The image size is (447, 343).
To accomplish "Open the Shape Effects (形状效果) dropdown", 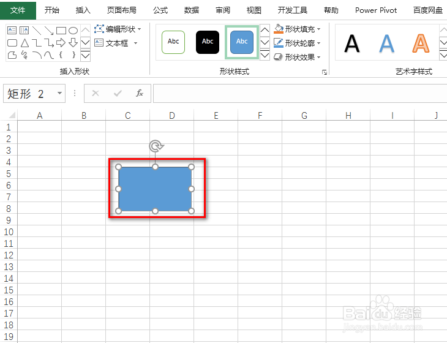I will point(319,58).
